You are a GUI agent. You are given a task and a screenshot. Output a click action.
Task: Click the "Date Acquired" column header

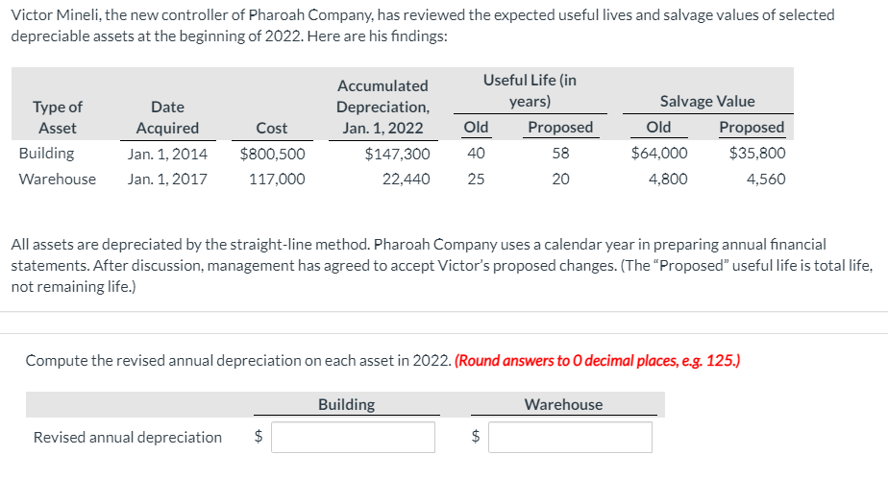pos(167,117)
